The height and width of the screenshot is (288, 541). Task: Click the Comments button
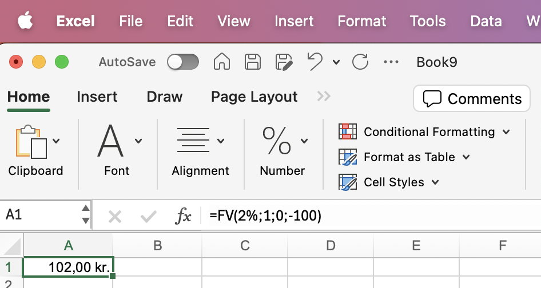tap(472, 99)
